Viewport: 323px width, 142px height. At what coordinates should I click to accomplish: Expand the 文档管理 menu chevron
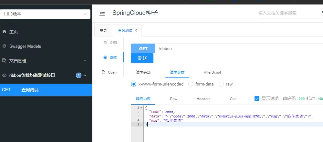click(x=85, y=60)
